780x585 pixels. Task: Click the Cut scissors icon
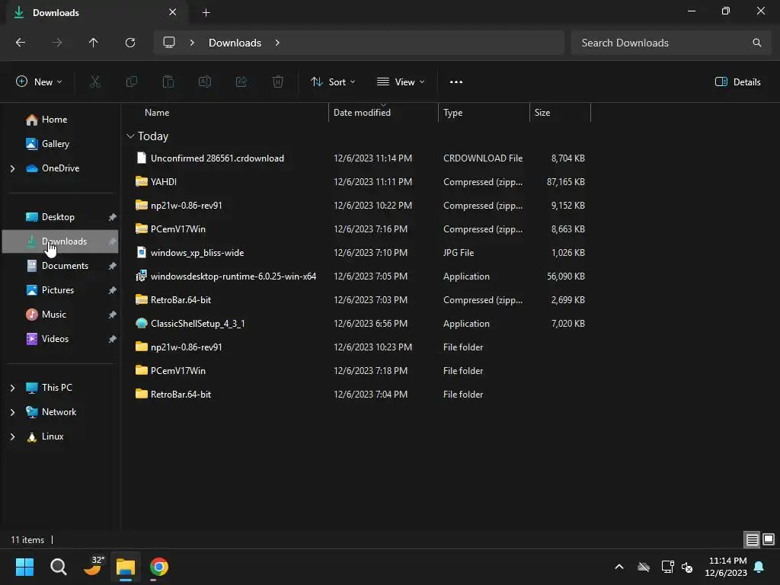point(94,82)
